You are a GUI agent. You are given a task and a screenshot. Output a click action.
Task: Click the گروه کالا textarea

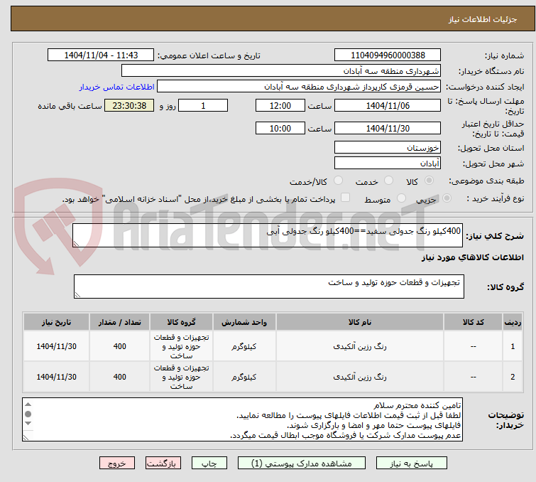tap(269, 286)
